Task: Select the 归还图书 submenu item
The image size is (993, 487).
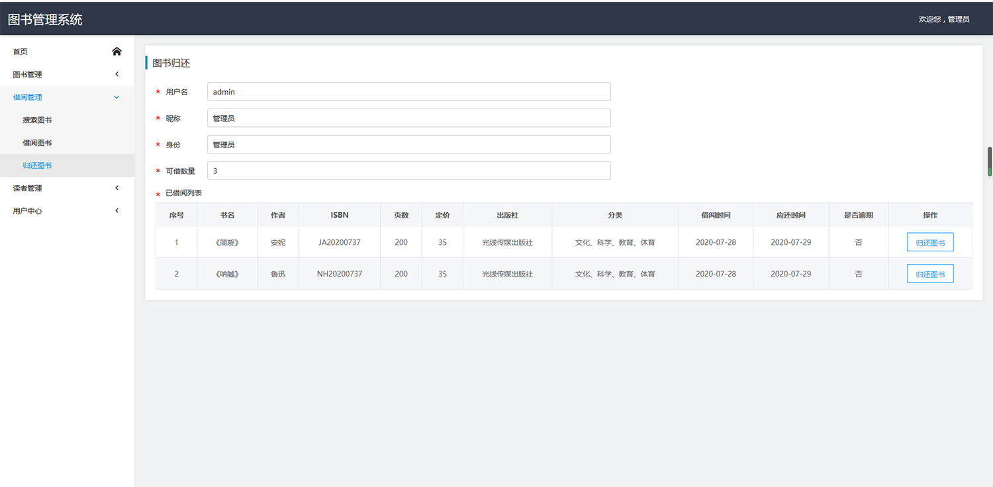Action: coord(67,165)
